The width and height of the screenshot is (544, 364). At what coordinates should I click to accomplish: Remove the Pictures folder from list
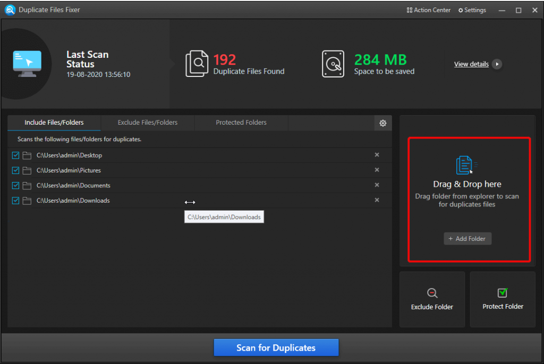[x=377, y=170]
